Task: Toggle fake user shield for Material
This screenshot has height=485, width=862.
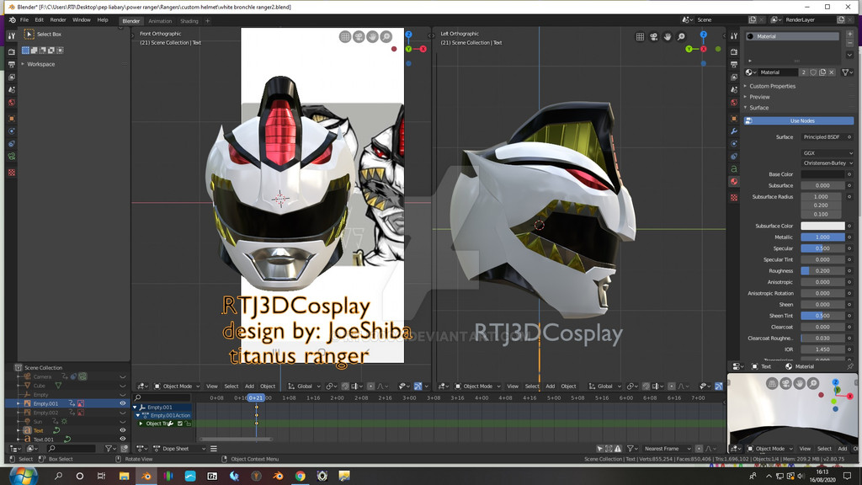Action: pyautogui.click(x=813, y=72)
